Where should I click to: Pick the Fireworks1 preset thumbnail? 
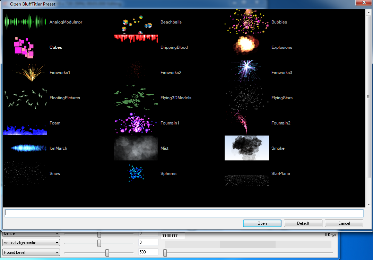pyautogui.click(x=25, y=72)
